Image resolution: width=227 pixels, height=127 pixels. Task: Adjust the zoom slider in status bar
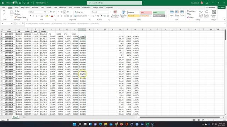tap(214, 120)
